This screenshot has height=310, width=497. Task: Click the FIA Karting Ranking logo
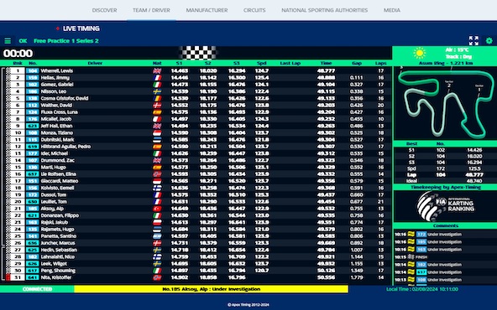(445, 206)
